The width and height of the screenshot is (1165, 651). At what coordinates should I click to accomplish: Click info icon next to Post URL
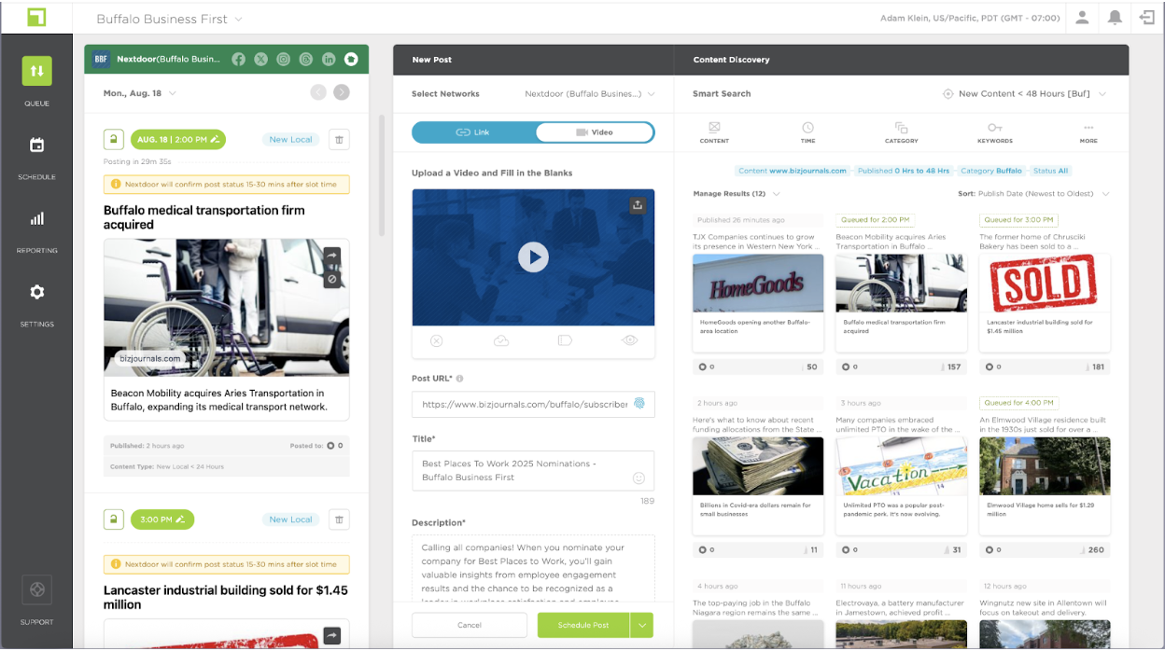point(460,379)
